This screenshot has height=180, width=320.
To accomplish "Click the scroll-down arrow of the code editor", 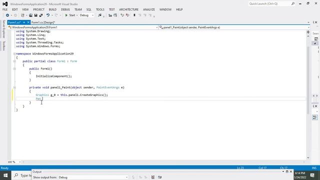I will coord(308,158).
